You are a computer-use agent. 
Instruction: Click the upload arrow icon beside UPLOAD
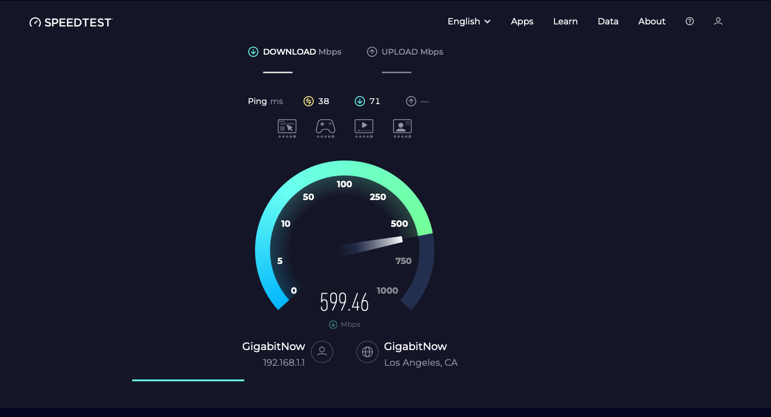pyautogui.click(x=372, y=52)
